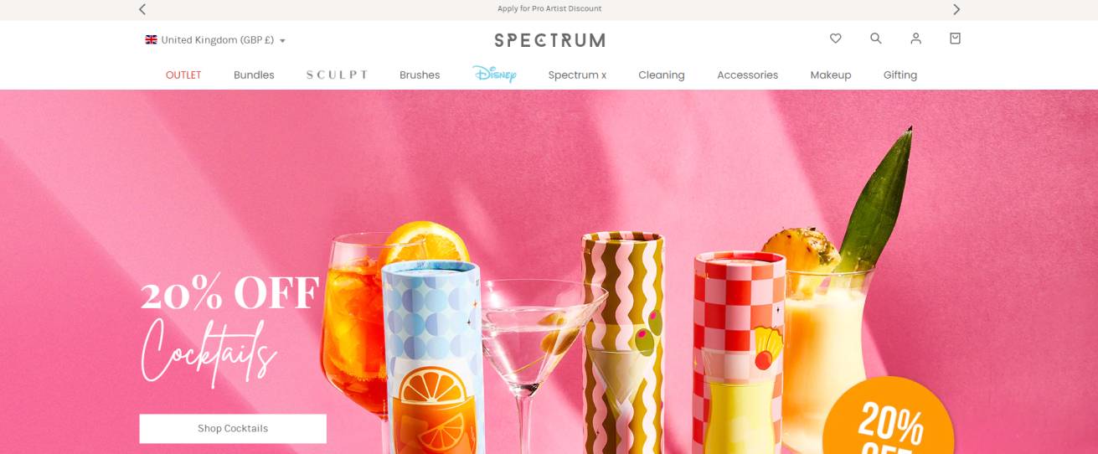The width and height of the screenshot is (1098, 454).
Task: Open the Brushes category
Action: tap(420, 75)
